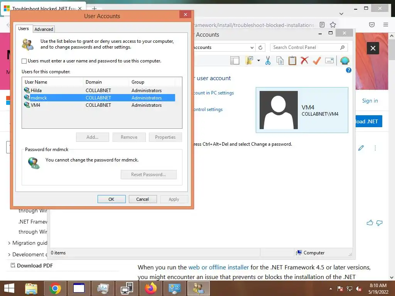Click the folder options icon in toolbar

coord(249,61)
